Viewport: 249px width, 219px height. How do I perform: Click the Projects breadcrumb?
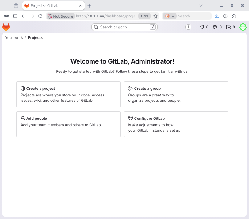[35, 37]
